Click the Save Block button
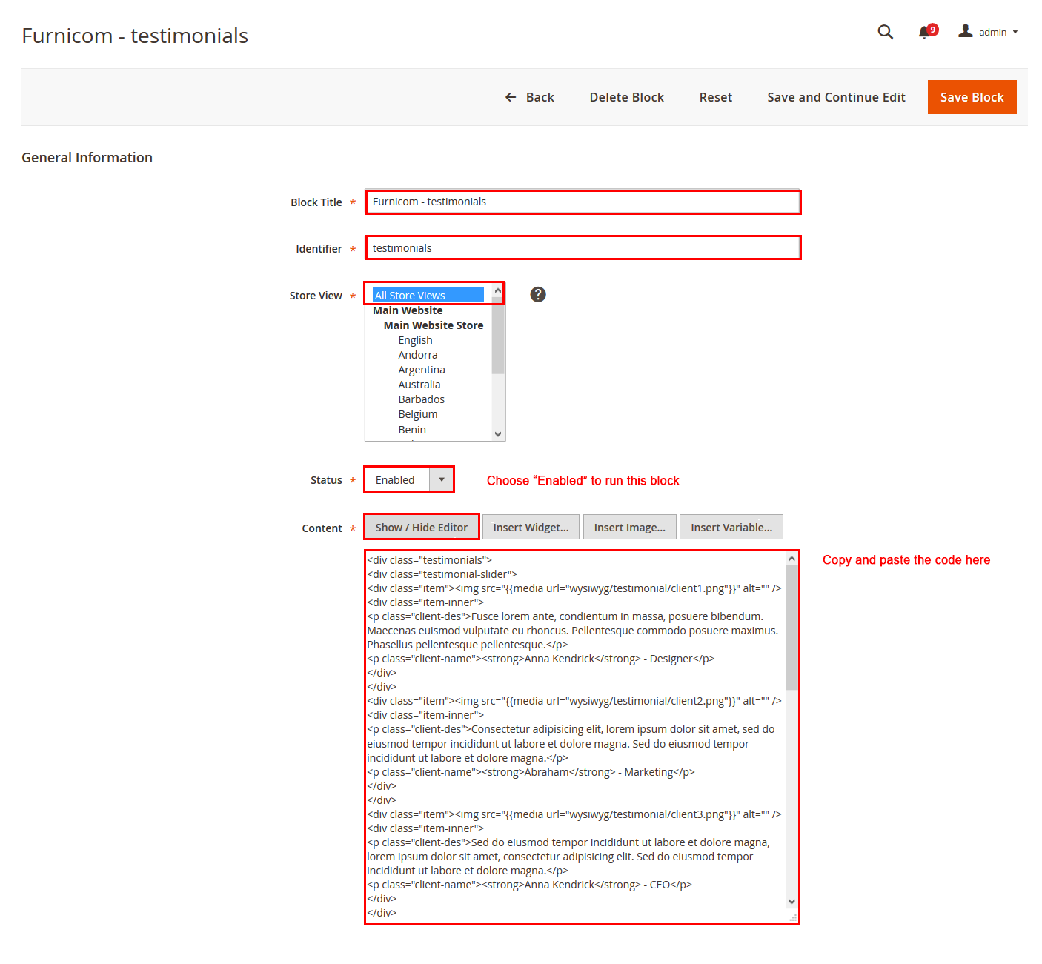Image resolution: width=1042 pixels, height=964 pixels. tap(972, 97)
